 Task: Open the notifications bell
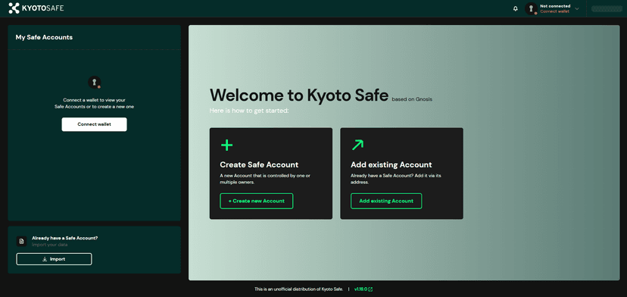click(516, 9)
